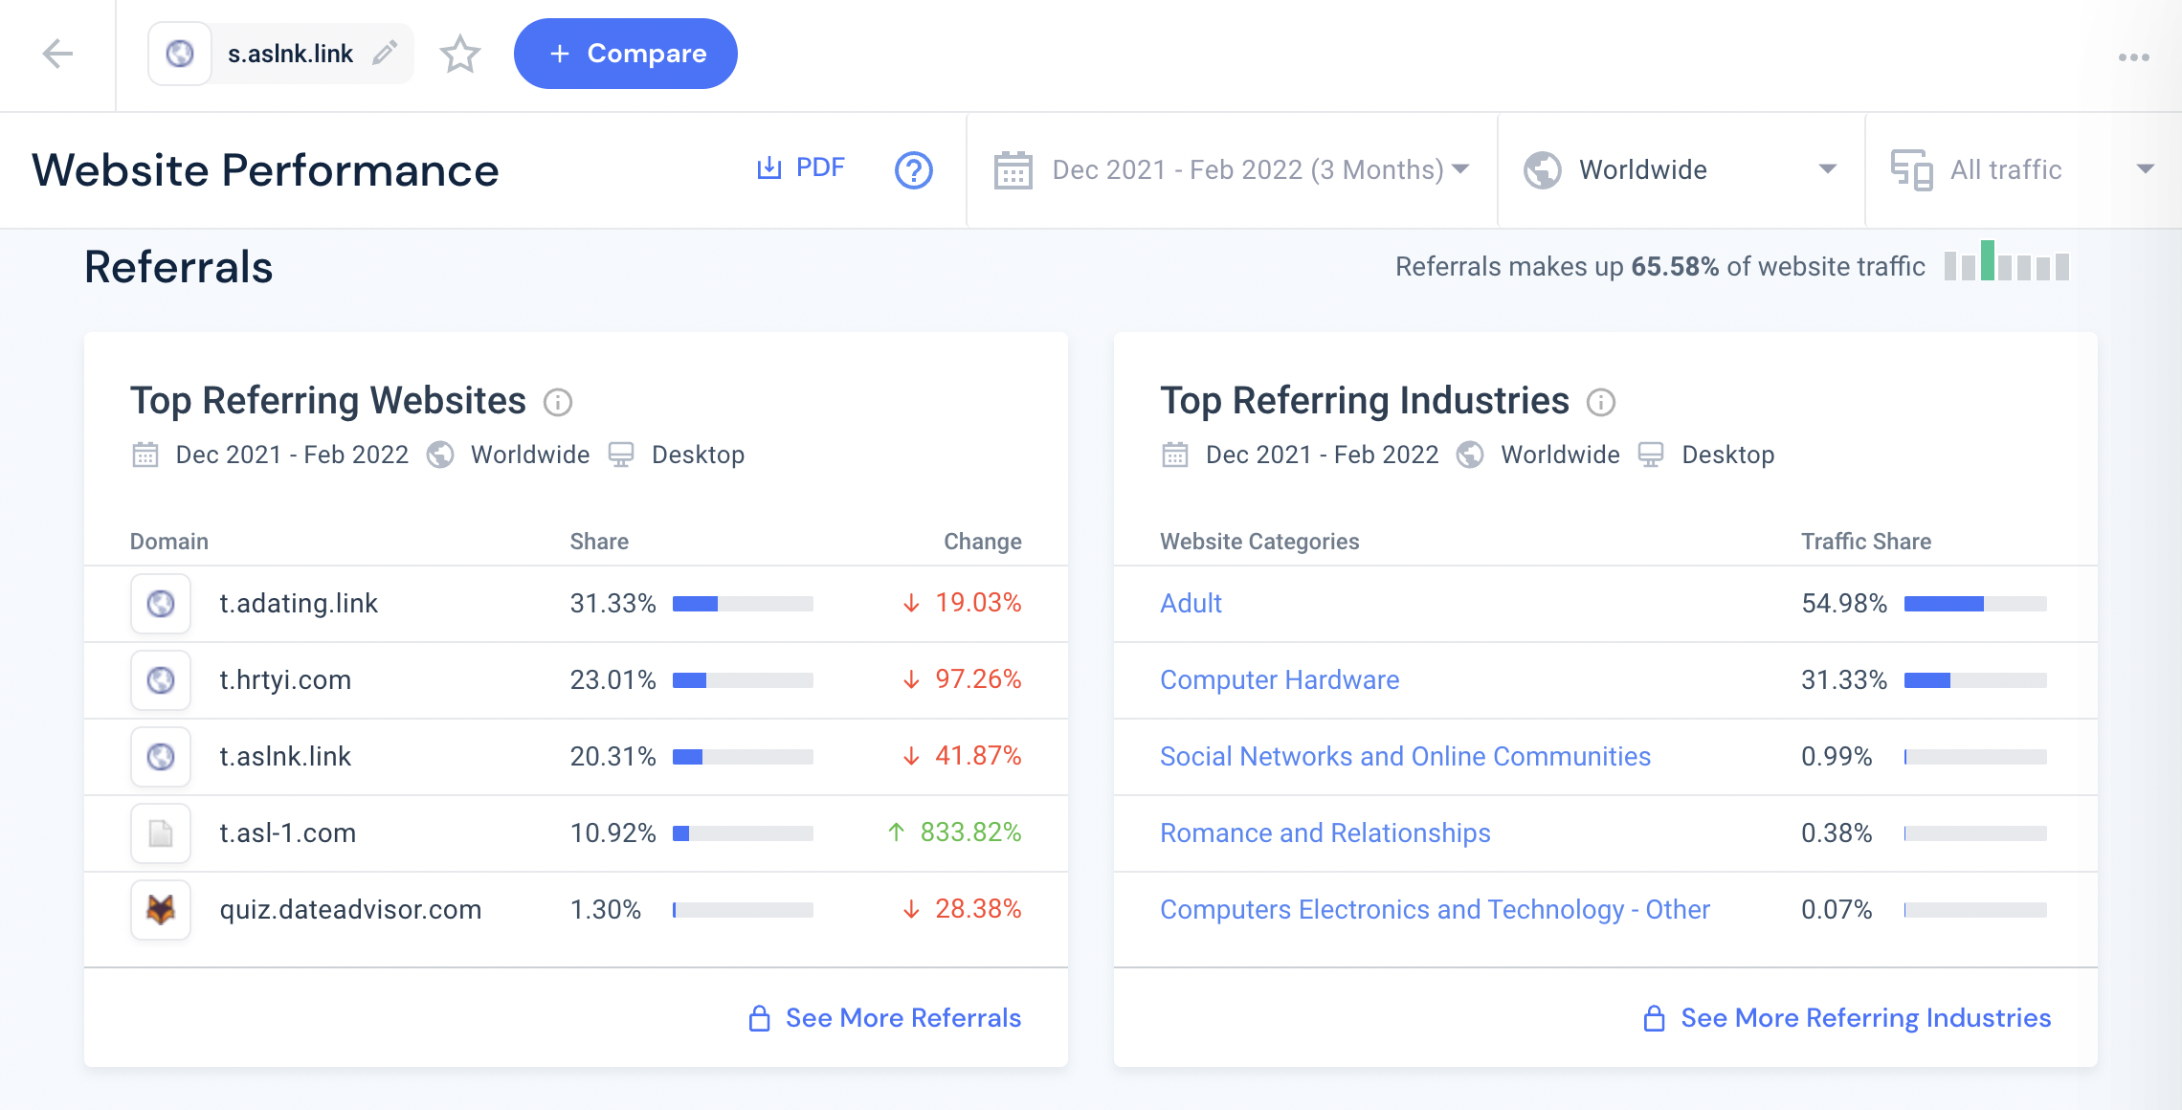
Task: Click the s.aslnk.link domain field
Action: [281, 54]
